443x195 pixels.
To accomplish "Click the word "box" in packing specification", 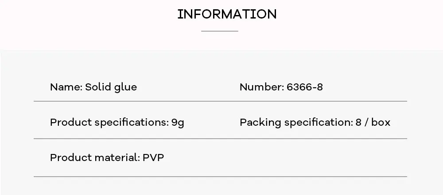I will coord(381,122).
